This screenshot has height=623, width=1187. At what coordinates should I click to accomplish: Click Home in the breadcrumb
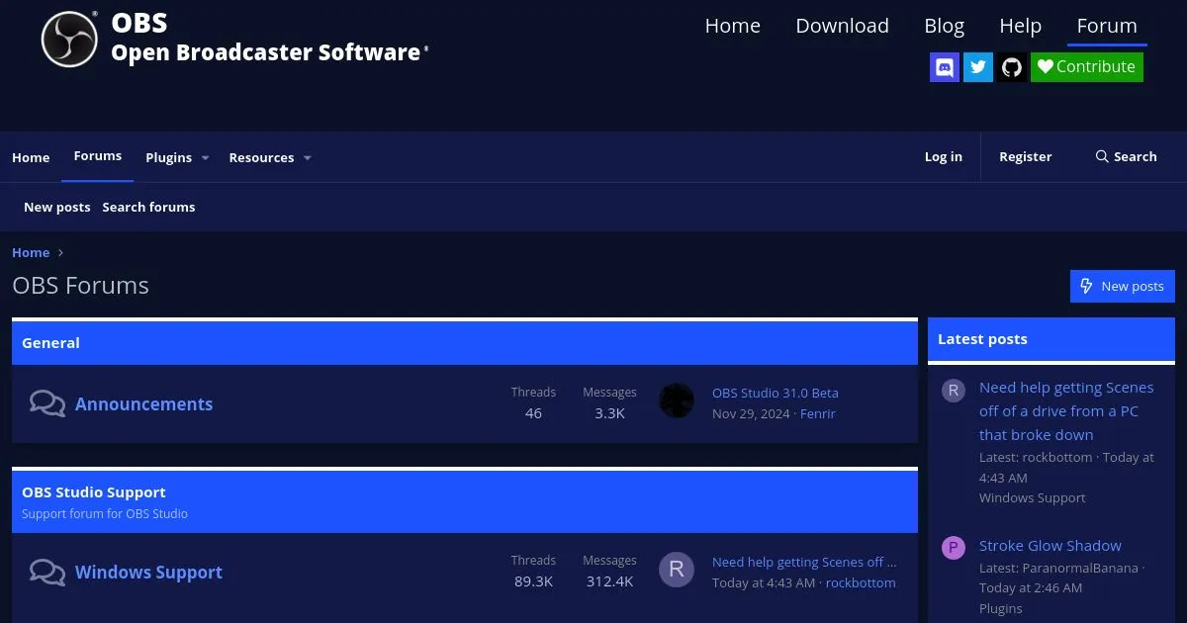pos(31,252)
